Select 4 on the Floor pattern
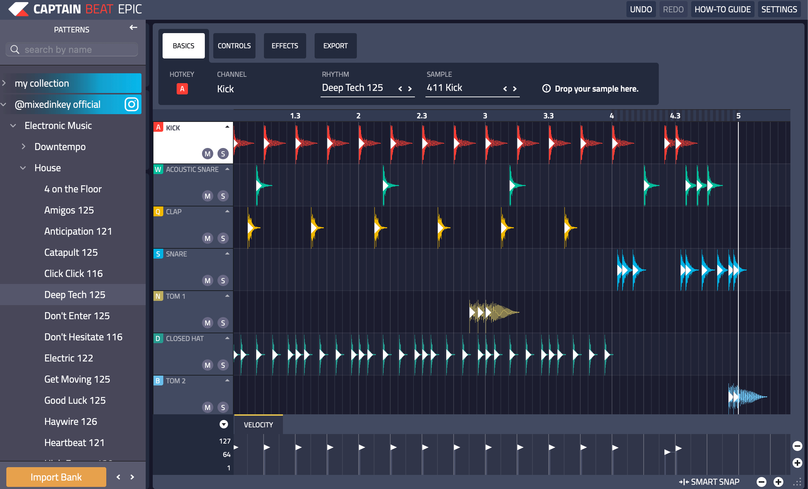The width and height of the screenshot is (808, 489). pyautogui.click(x=73, y=189)
